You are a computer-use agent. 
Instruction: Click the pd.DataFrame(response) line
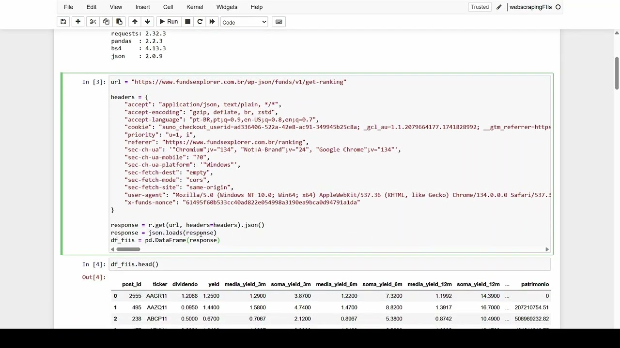165,240
